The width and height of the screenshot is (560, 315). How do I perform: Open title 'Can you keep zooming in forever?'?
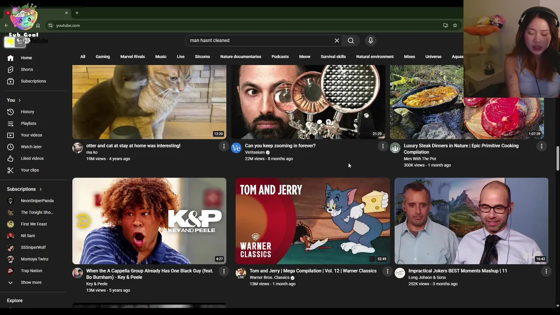[280, 146]
